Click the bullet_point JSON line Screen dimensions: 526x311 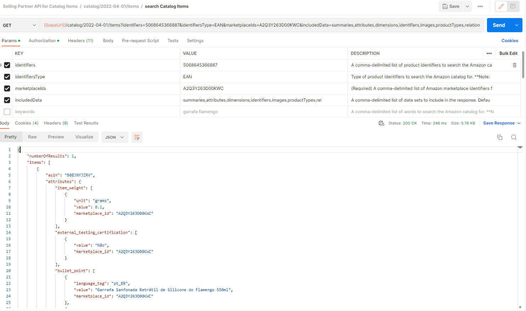click(75, 271)
